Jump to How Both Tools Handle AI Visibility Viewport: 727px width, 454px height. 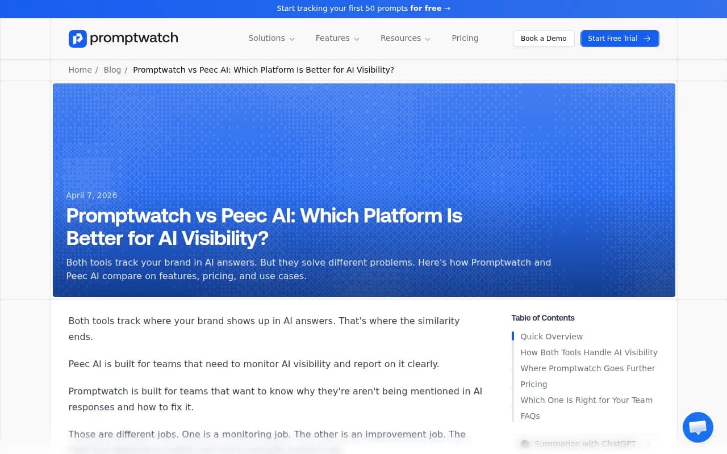click(589, 352)
